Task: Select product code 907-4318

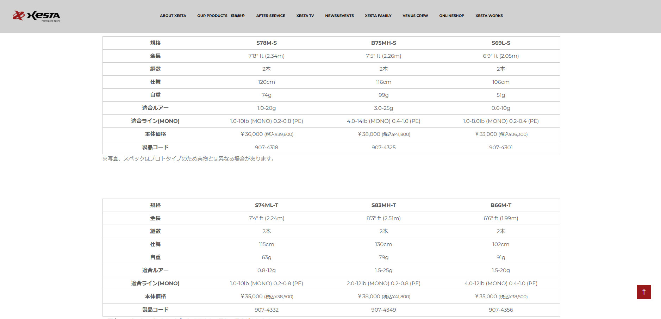Action: point(267,148)
